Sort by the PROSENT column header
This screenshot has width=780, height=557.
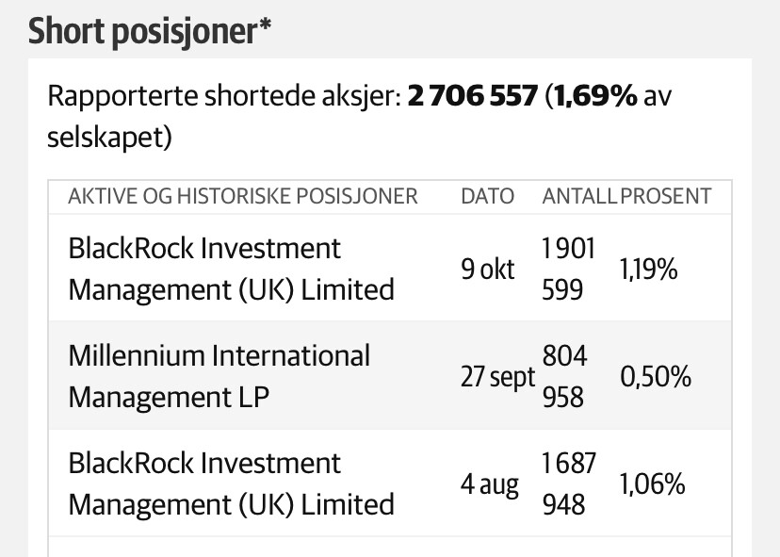coord(666,196)
